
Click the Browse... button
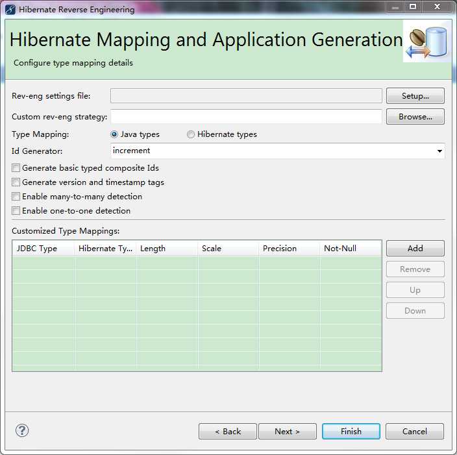415,117
